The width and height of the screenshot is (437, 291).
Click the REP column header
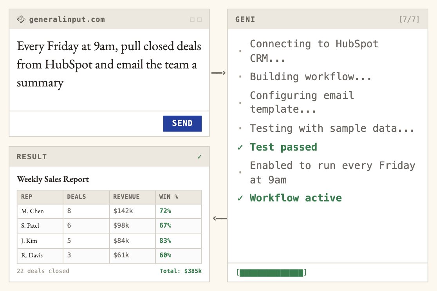tap(40, 197)
